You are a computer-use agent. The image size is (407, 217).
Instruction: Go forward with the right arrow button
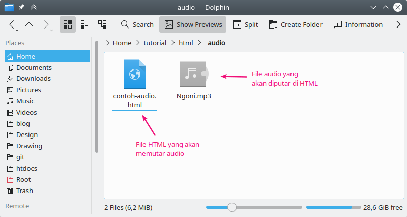pos(46,24)
